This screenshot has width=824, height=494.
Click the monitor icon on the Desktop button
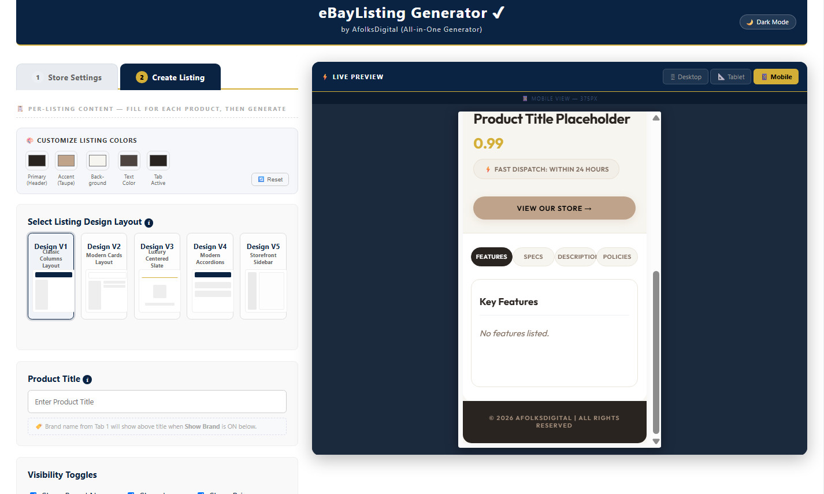pyautogui.click(x=673, y=77)
